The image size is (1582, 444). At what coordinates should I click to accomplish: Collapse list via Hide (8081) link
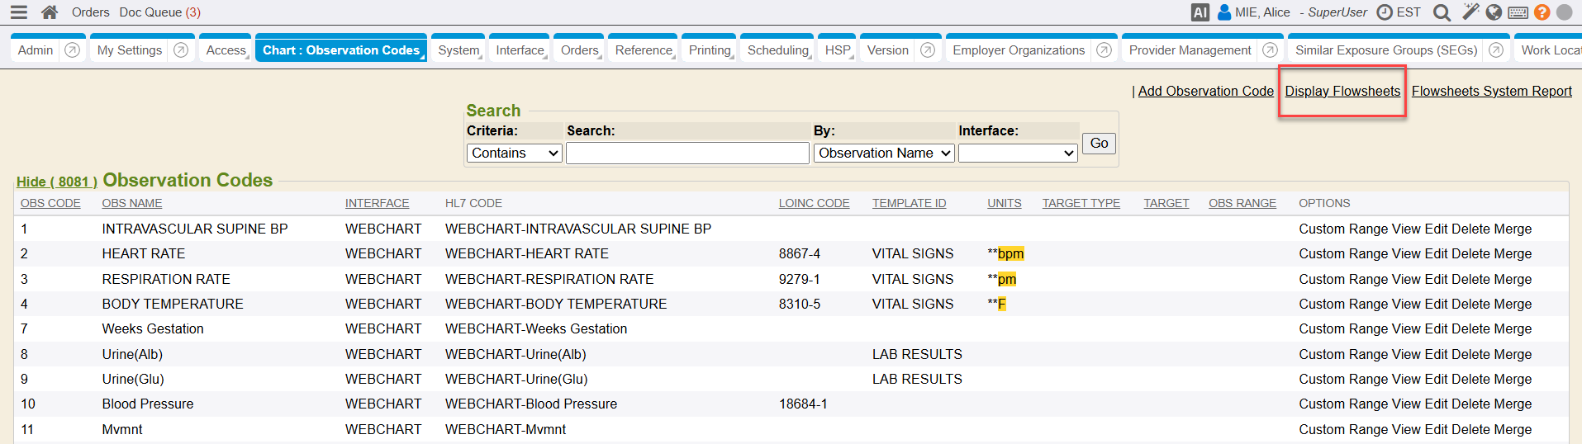(x=57, y=182)
